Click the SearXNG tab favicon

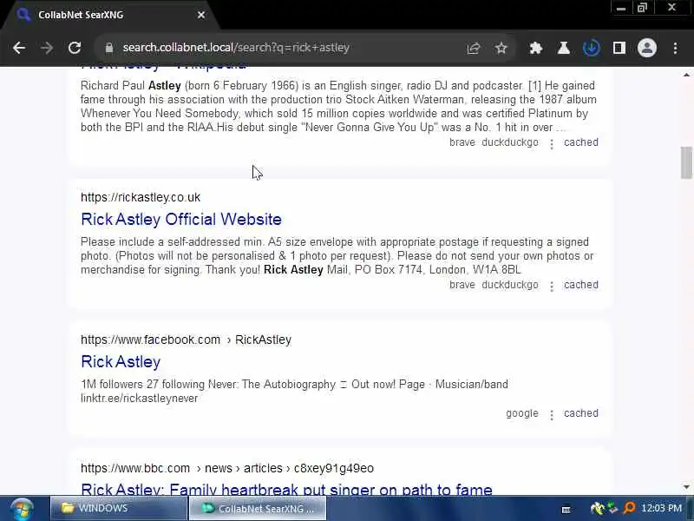point(23,15)
